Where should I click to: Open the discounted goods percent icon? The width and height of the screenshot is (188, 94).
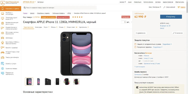[x=3, y=69]
